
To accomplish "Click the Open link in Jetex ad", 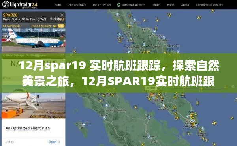I will (x=54, y=142).
